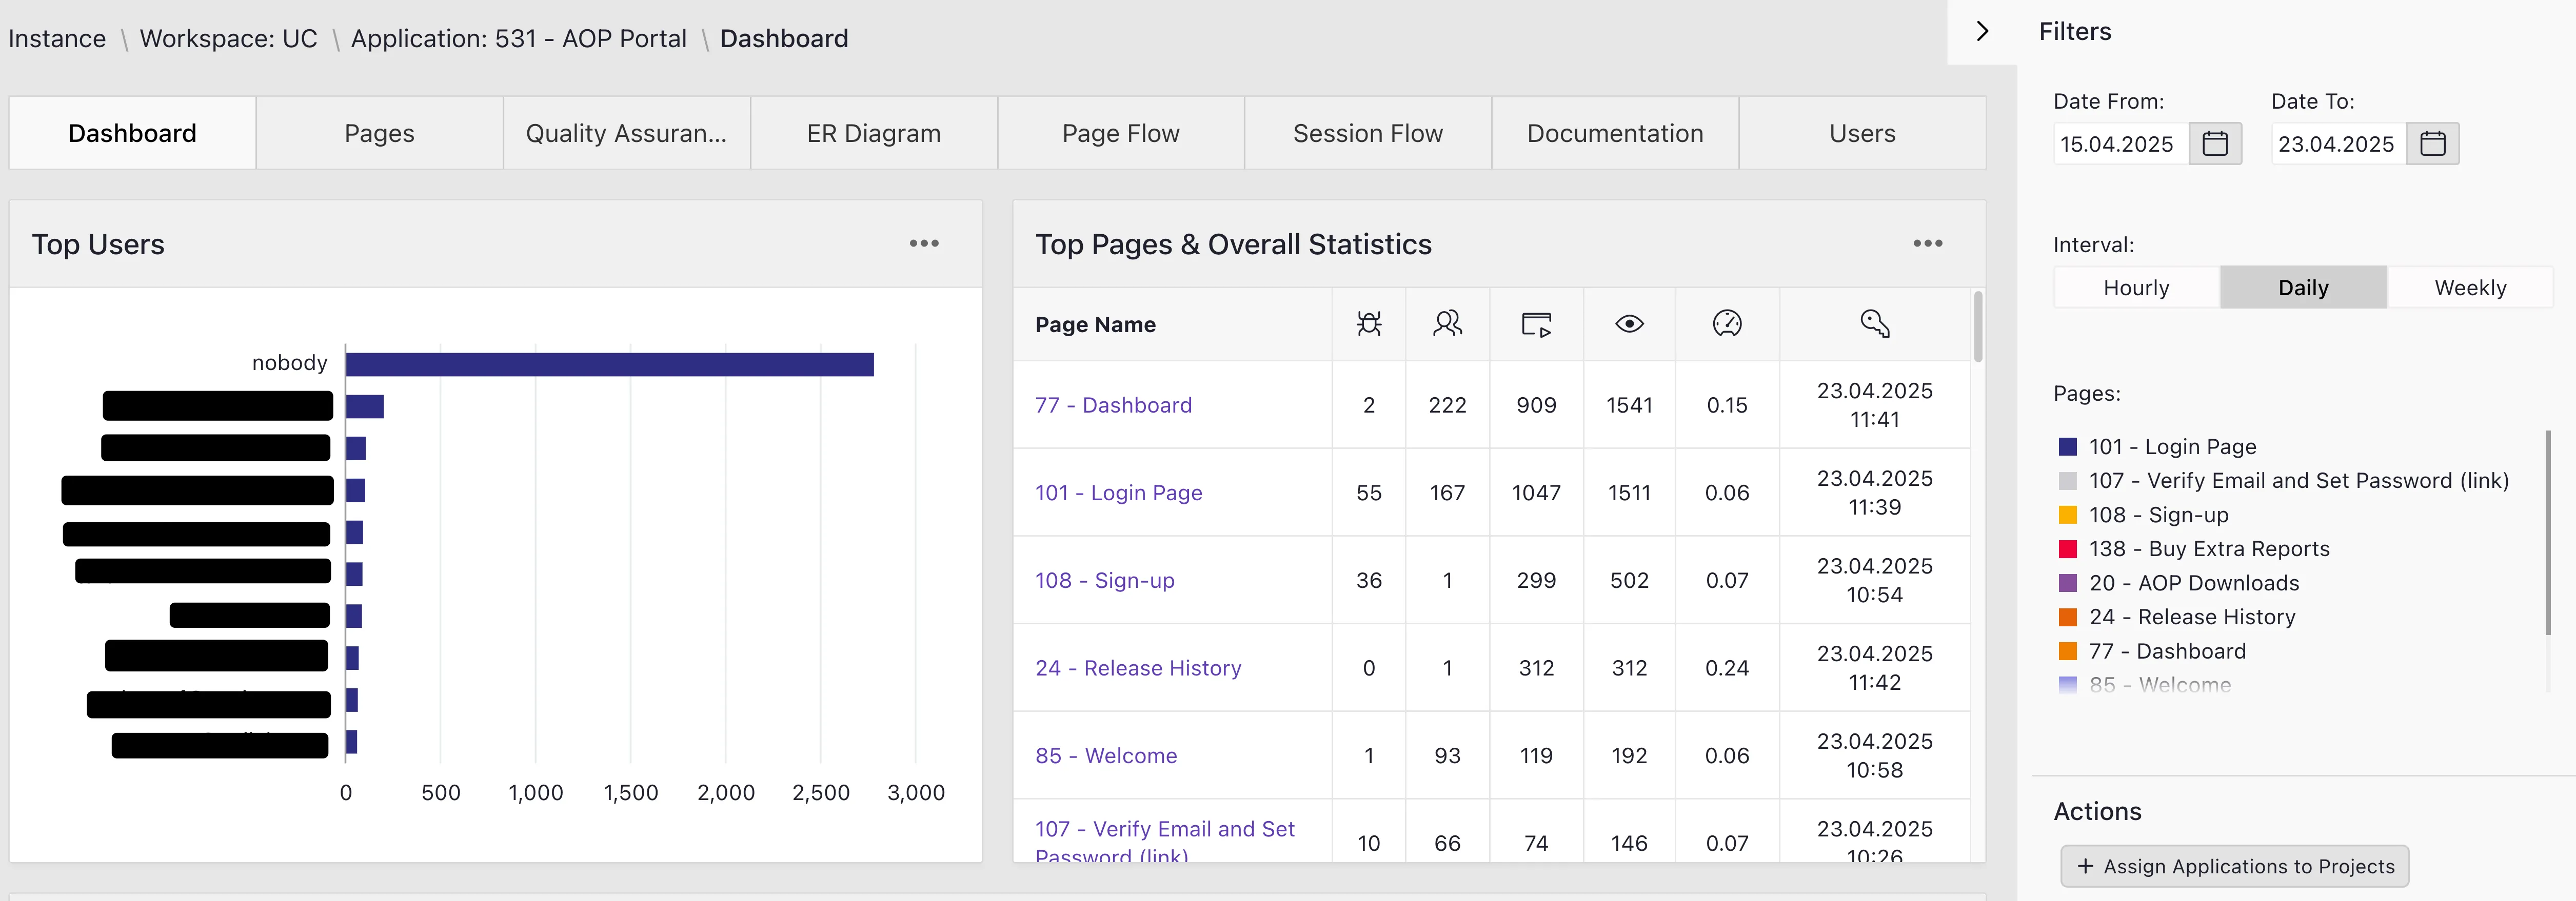Open the Top Users options menu
2576x901 pixels.
924,243
